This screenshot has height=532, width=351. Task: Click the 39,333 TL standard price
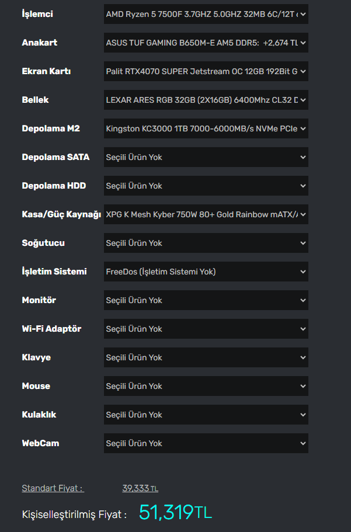coord(140,488)
